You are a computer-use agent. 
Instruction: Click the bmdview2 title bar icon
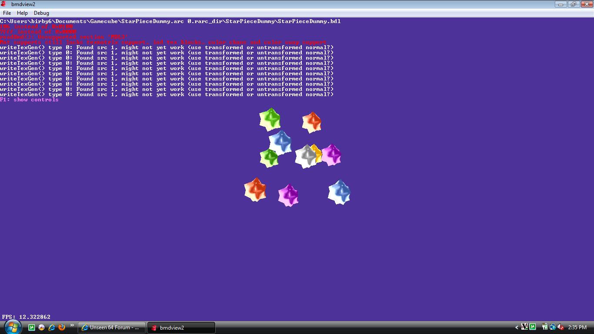tap(4, 4)
